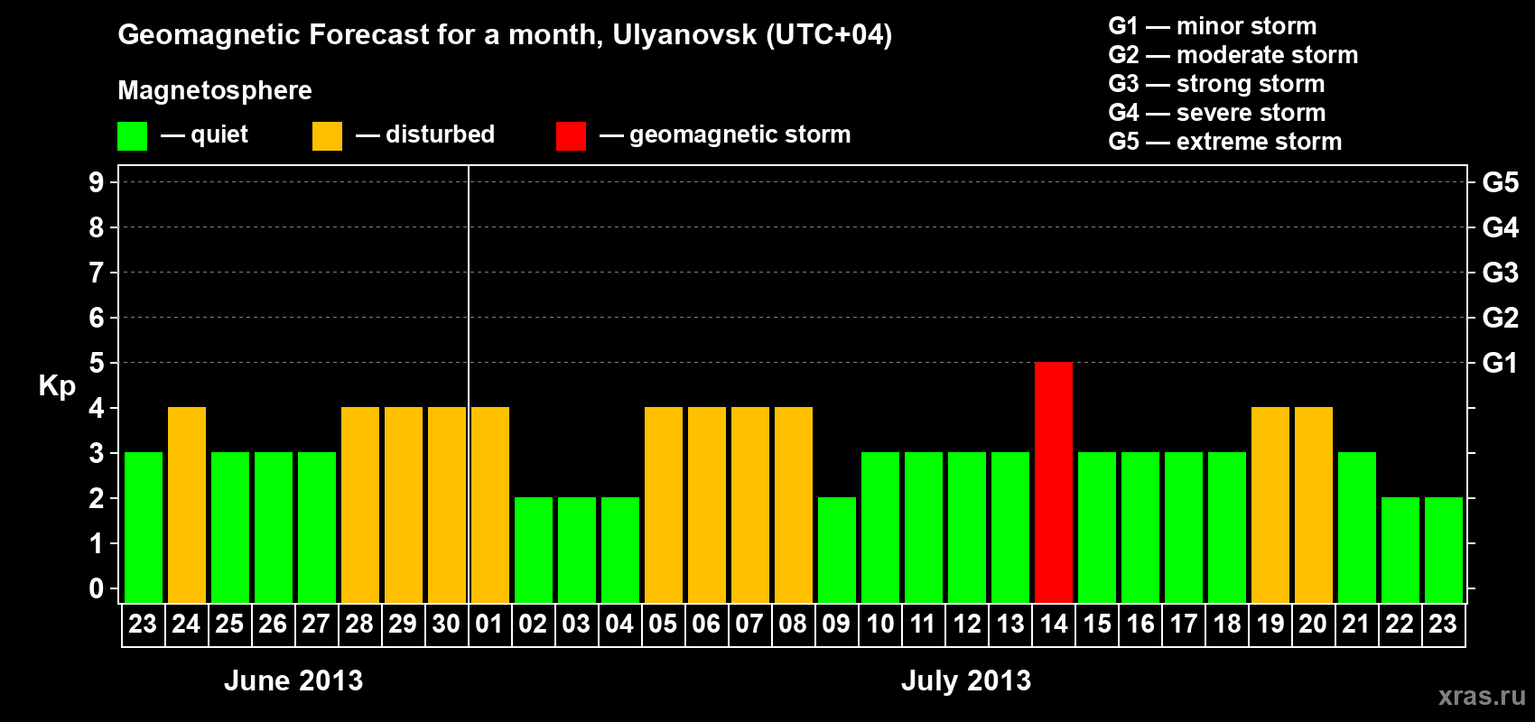Select the orange bar for June 24
This screenshot has height=722, width=1535.
click(x=187, y=504)
